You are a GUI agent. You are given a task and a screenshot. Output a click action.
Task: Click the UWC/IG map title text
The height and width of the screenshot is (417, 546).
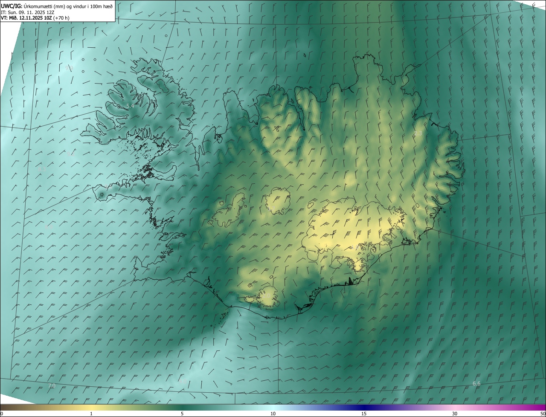click(57, 6)
